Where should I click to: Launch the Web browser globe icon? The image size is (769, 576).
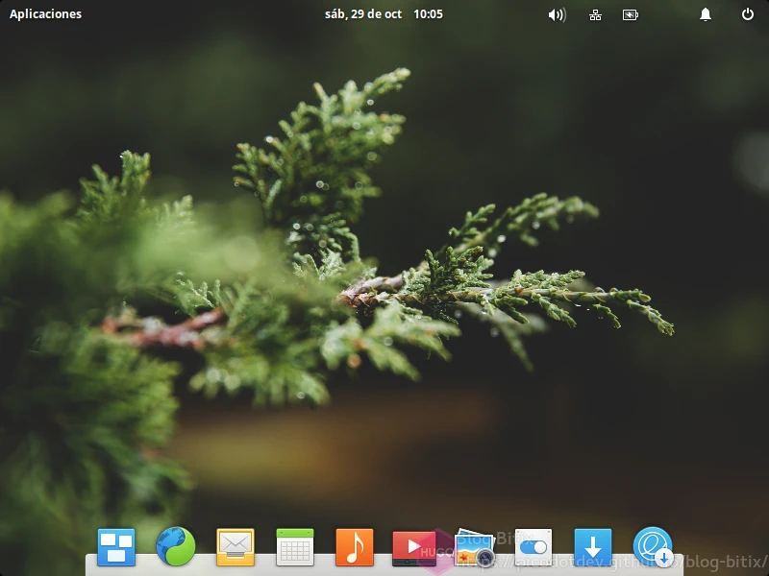(x=176, y=547)
